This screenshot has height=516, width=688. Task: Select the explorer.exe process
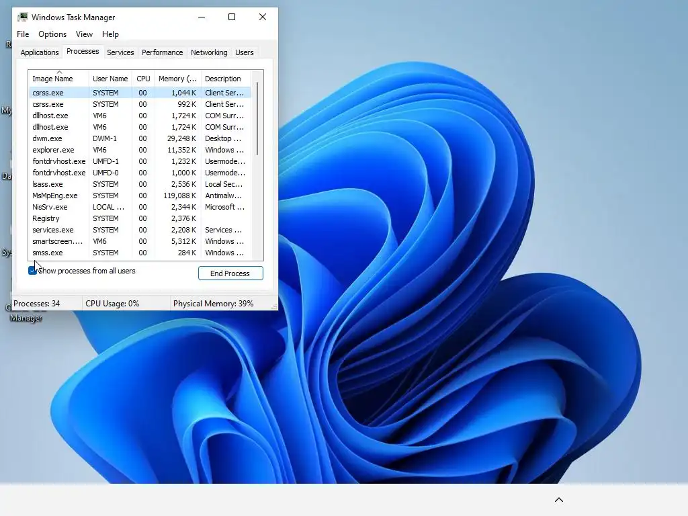click(x=140, y=150)
